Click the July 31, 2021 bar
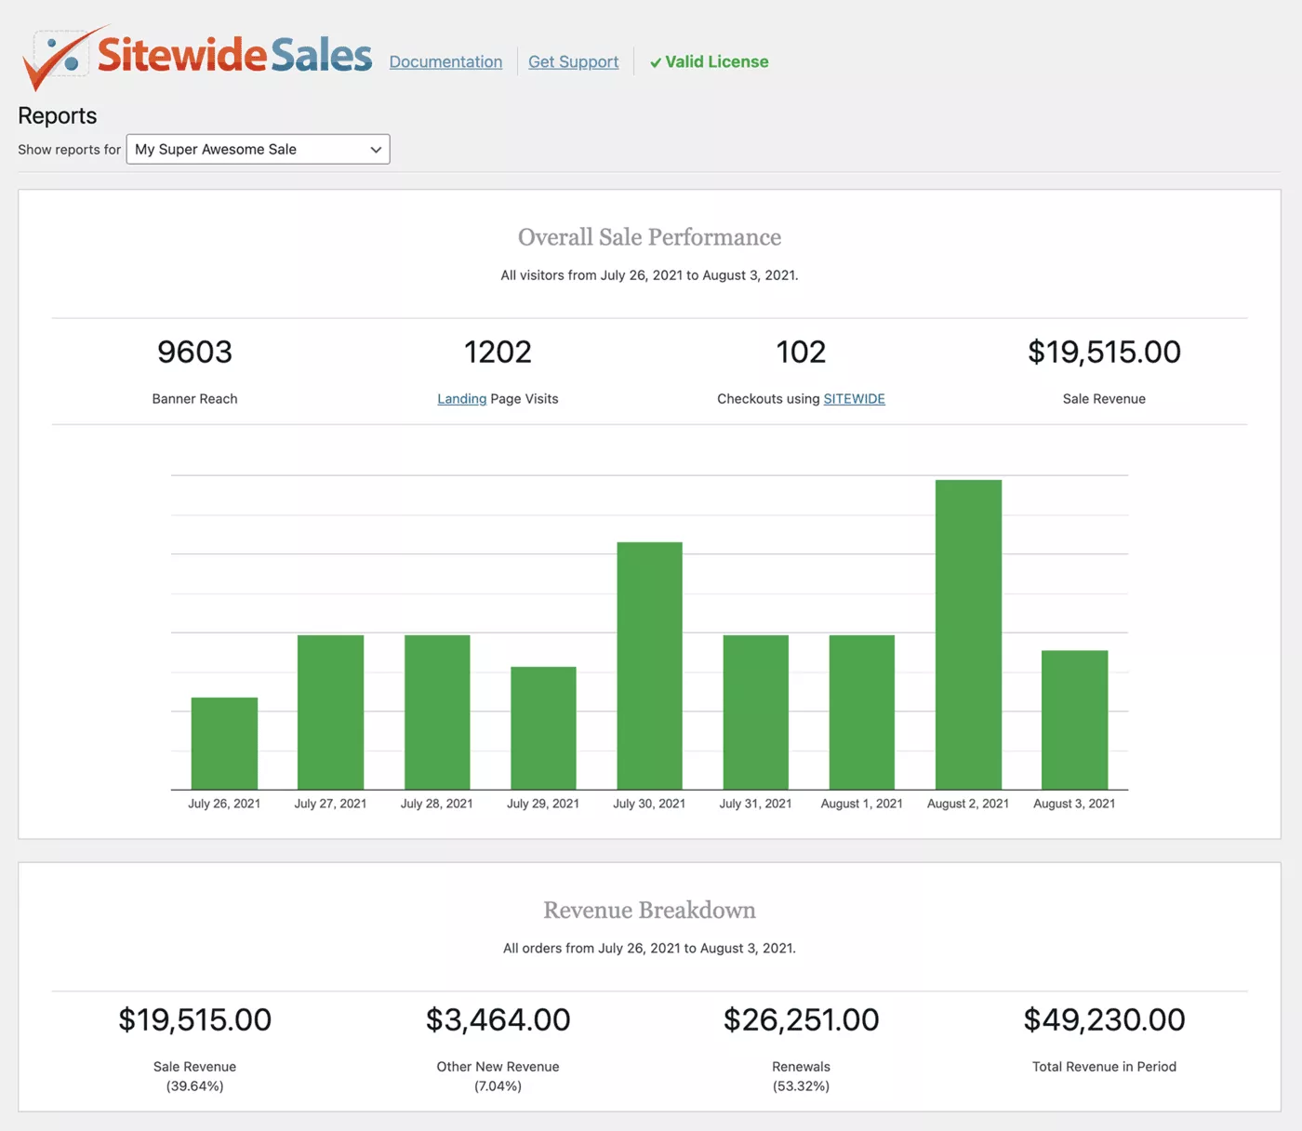The image size is (1302, 1131). [x=755, y=712]
